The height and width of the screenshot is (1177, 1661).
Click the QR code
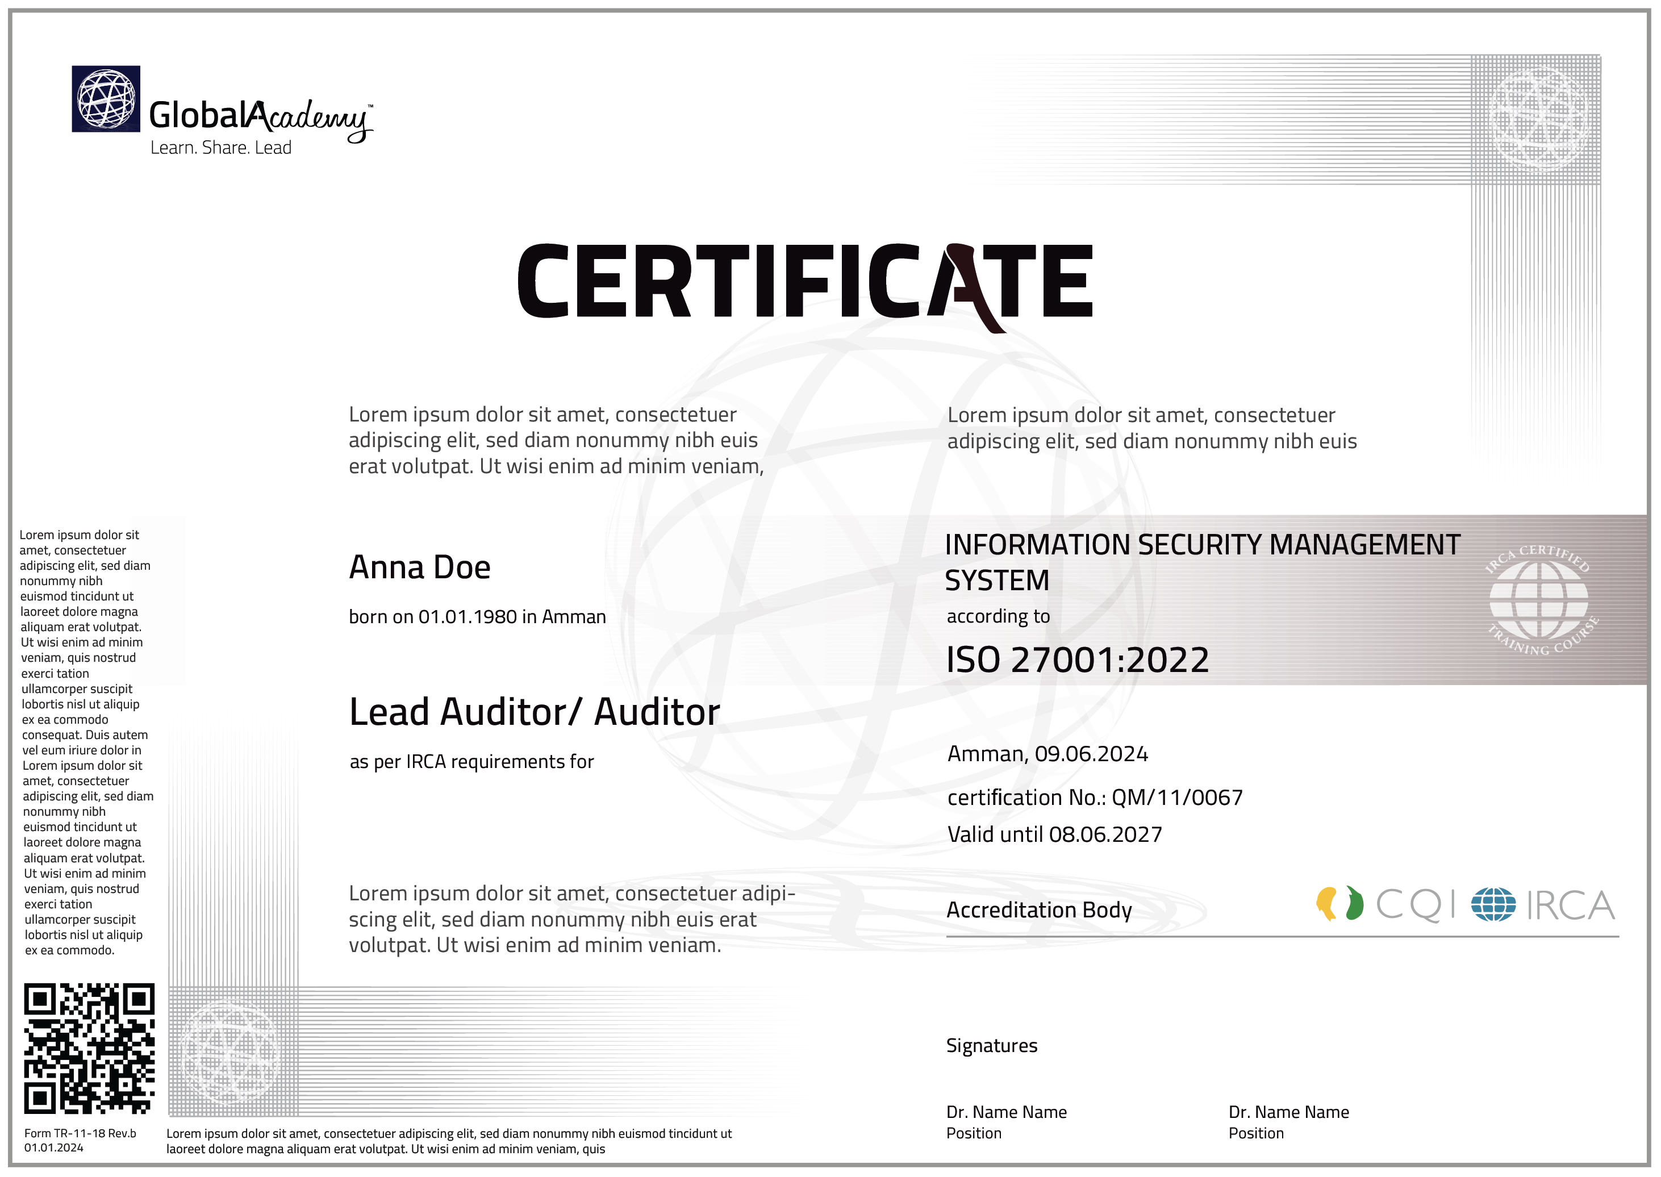89,1048
